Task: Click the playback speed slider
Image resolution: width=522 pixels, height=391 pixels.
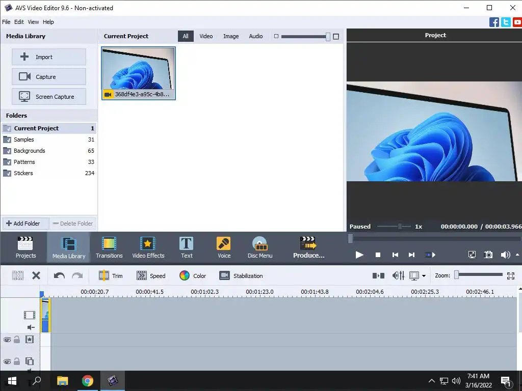Action: (x=394, y=227)
